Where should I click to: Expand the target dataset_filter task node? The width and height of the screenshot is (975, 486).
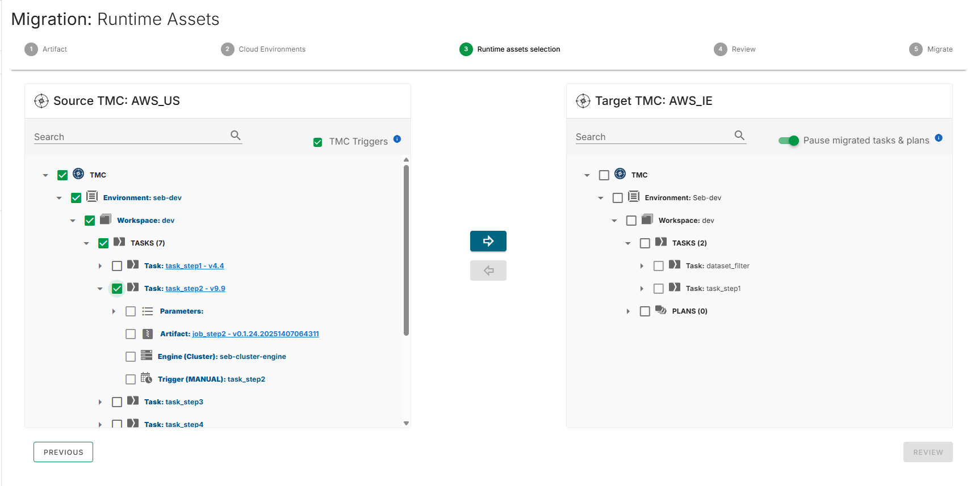click(642, 266)
